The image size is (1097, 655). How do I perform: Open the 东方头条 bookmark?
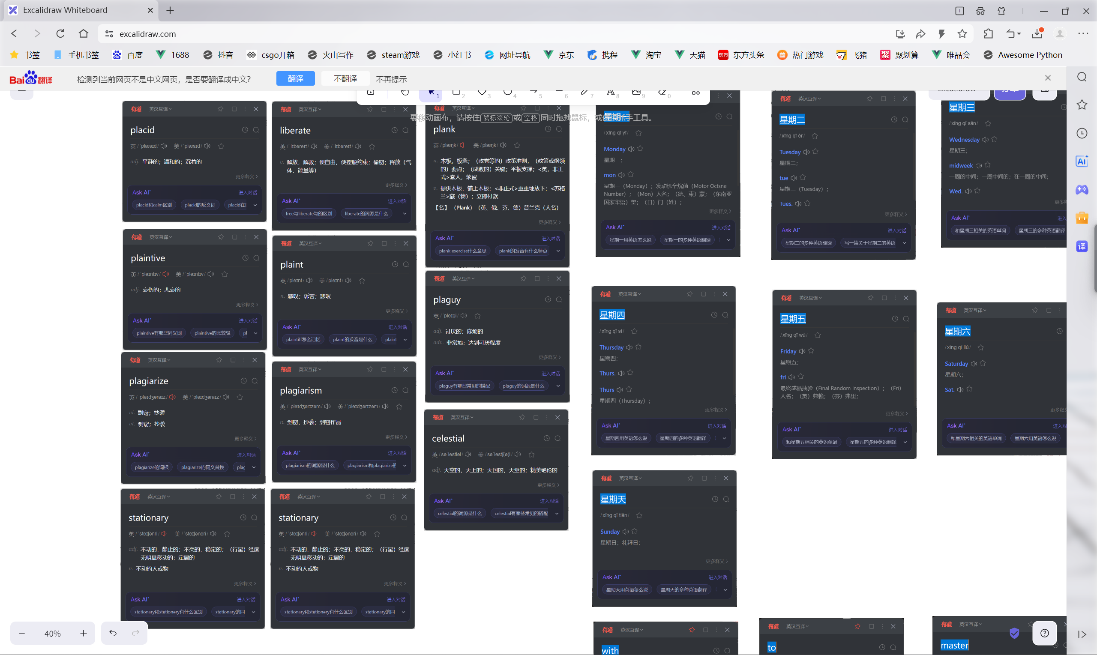coord(741,55)
